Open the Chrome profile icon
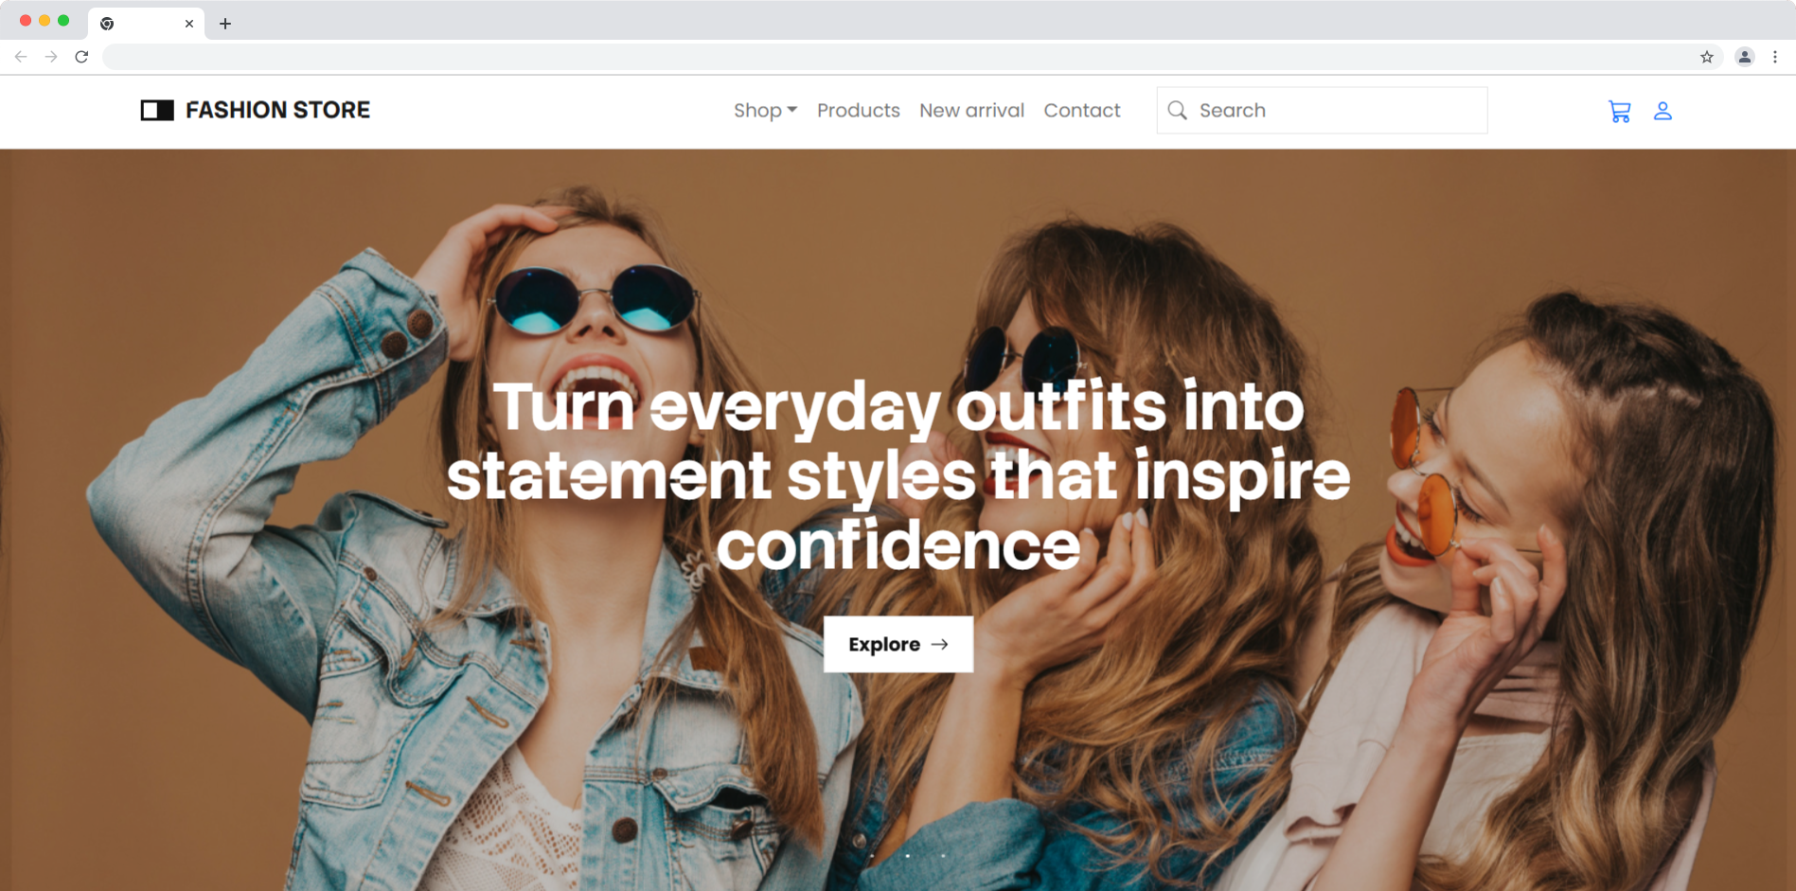 1744,57
